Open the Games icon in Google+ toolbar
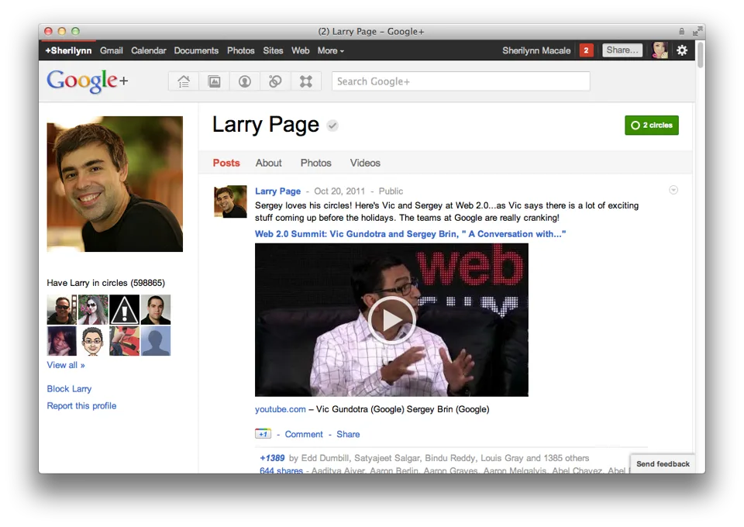Viewport: 744px width, 527px height. (x=306, y=81)
